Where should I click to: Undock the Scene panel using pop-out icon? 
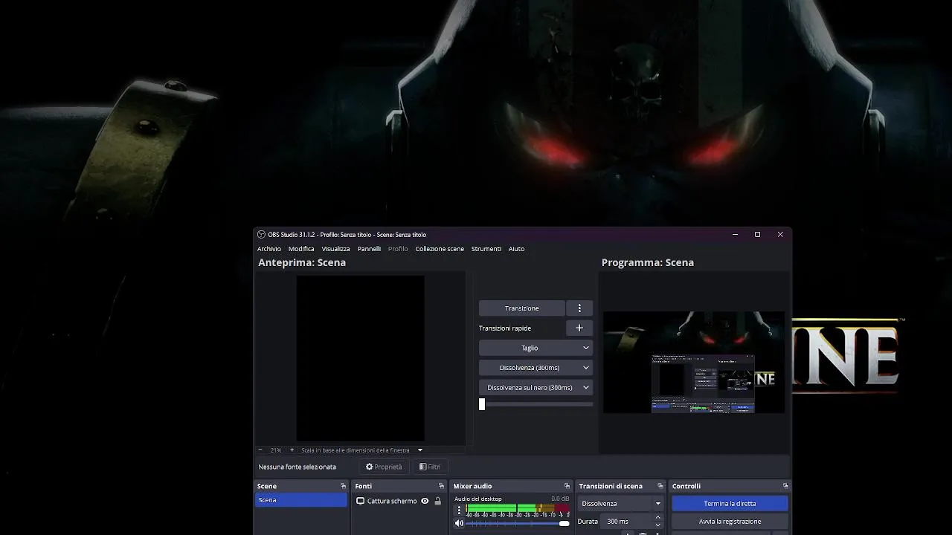(343, 486)
